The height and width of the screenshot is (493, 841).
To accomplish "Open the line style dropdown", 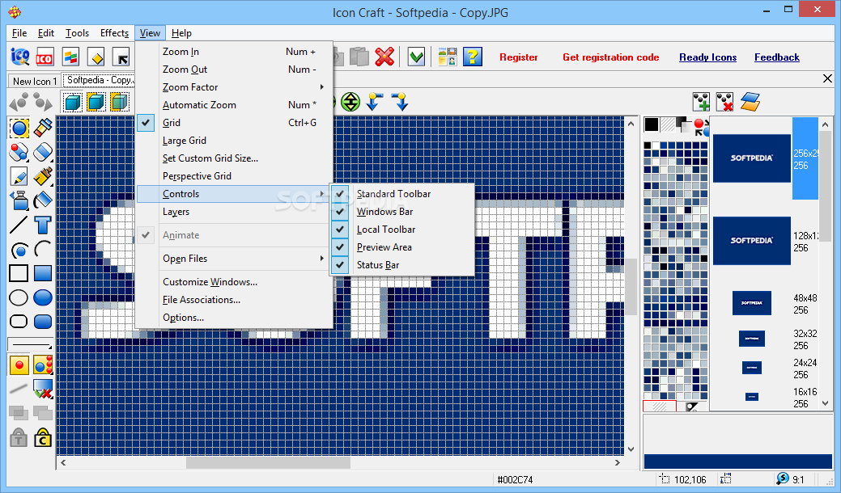I will 31,344.
